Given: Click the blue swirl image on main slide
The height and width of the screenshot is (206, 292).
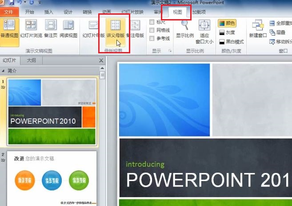Looking at the screenshot, I should (164, 100).
